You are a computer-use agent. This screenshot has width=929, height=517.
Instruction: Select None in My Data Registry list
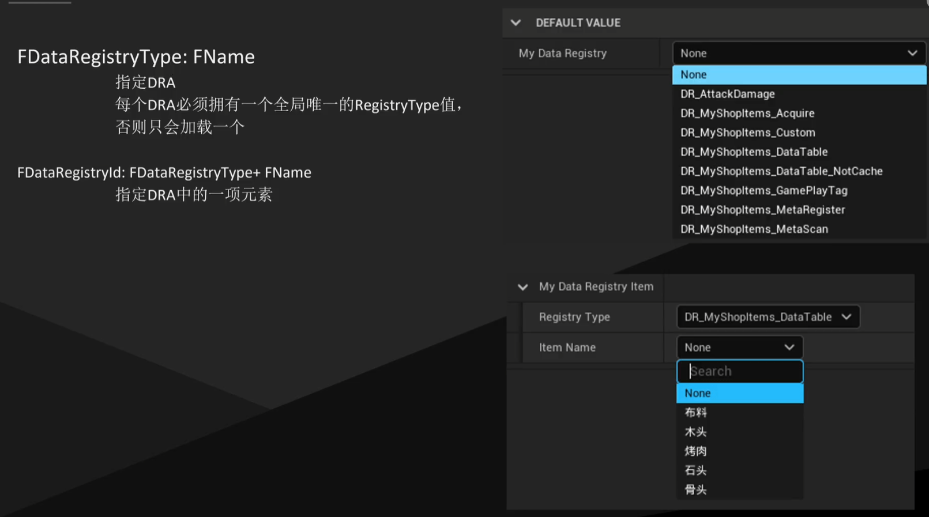[x=798, y=75]
